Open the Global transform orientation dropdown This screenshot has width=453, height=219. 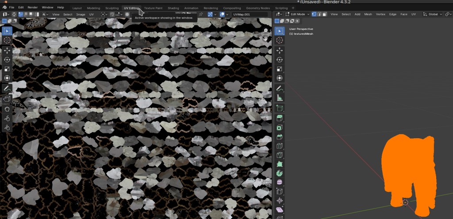433,15
